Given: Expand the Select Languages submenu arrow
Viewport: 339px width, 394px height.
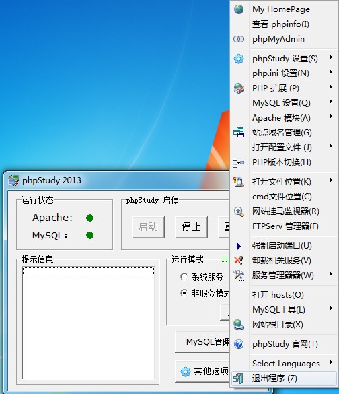Looking at the screenshot, I should tap(331, 362).
